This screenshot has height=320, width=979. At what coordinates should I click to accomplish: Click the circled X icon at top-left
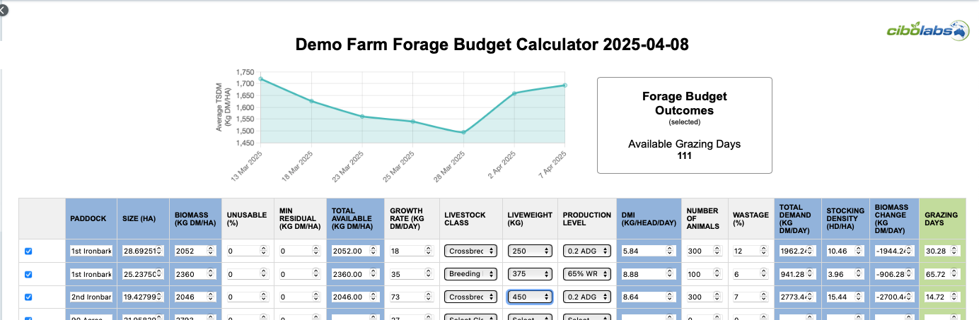5,9
